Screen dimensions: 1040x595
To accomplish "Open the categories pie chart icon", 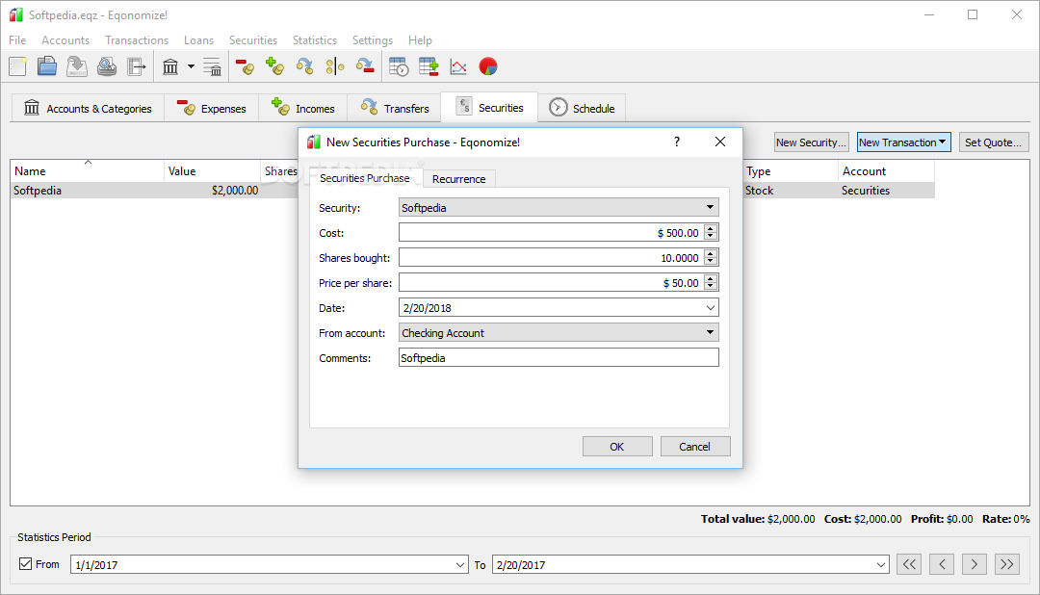I will coord(488,66).
